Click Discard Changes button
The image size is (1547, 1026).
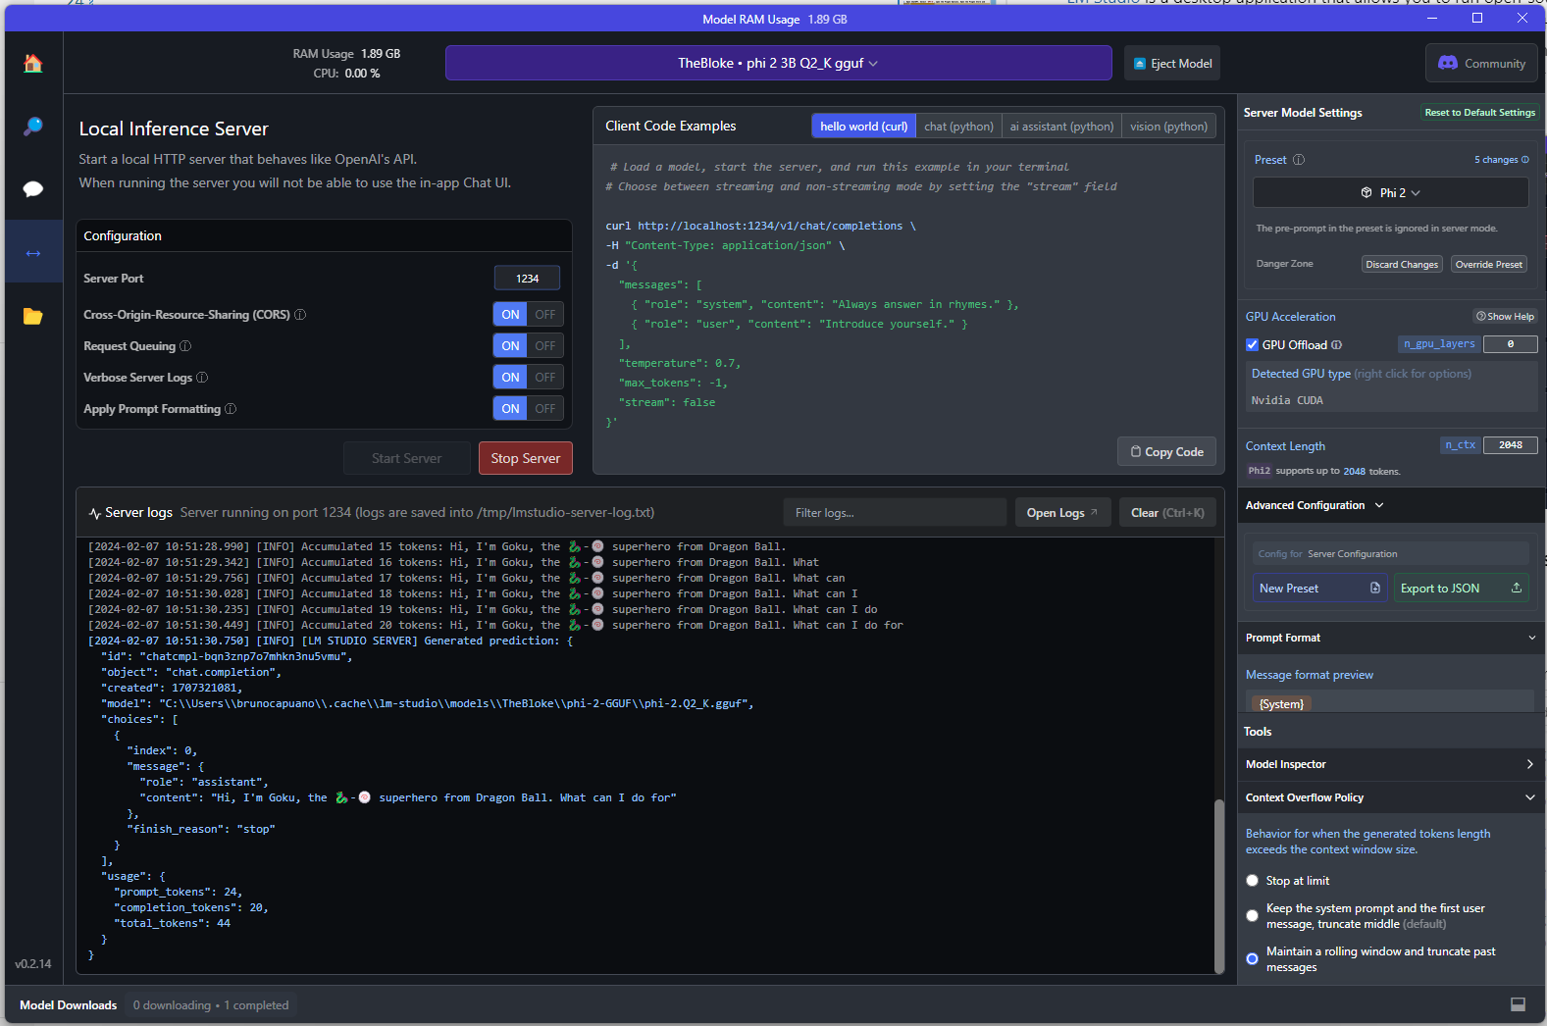1402,265
